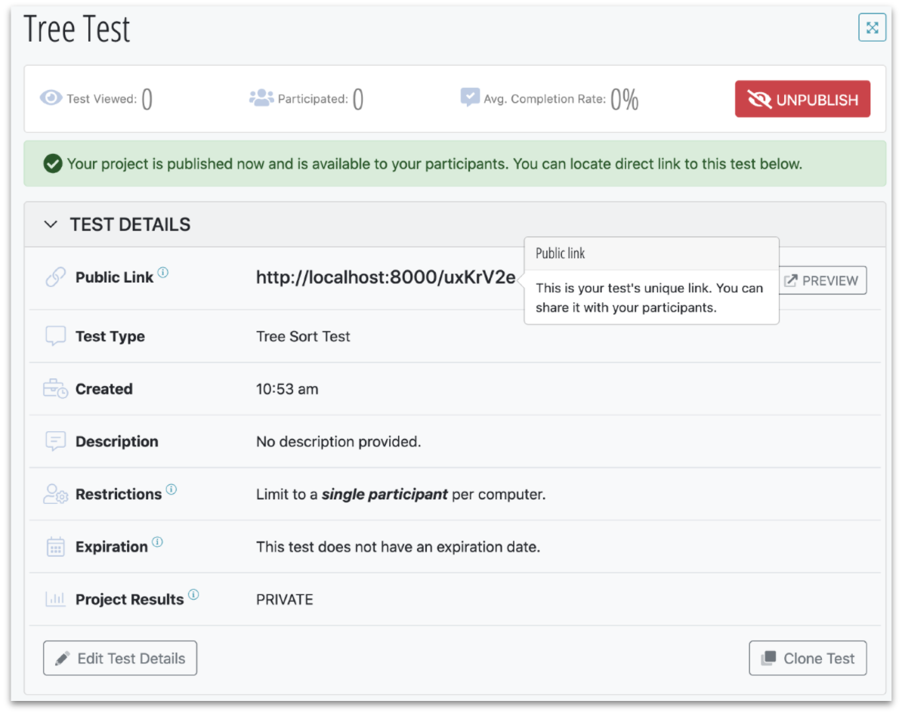This screenshot has height=713, width=902.
Task: Click the chain link icon beside Public Link
Action: coord(55,277)
